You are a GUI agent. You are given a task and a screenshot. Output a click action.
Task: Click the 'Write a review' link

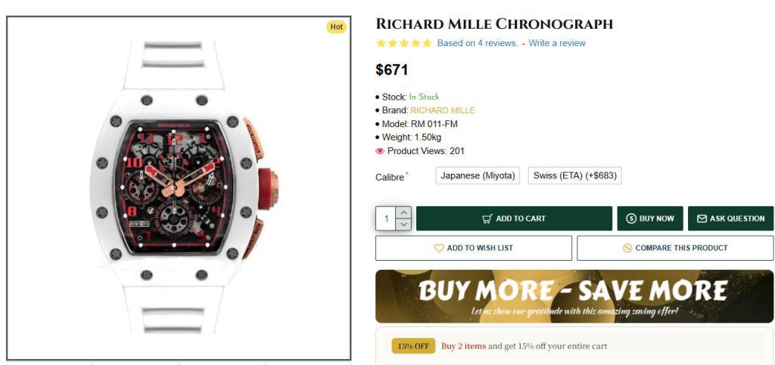tap(557, 43)
